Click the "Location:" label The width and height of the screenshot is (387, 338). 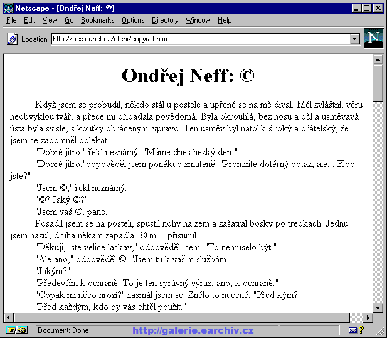point(34,39)
